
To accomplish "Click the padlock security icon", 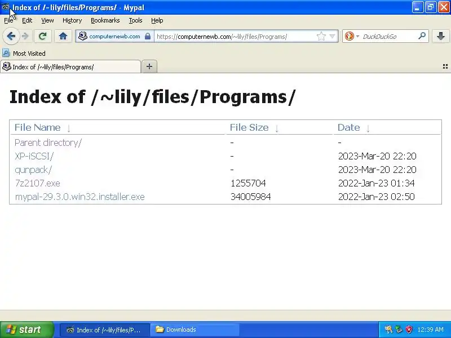I will tap(148, 36).
